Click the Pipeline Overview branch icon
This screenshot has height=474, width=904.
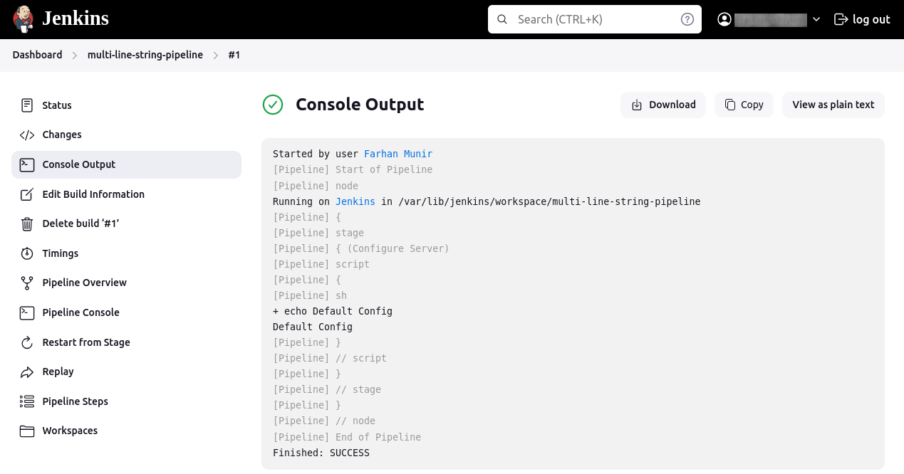click(x=27, y=283)
